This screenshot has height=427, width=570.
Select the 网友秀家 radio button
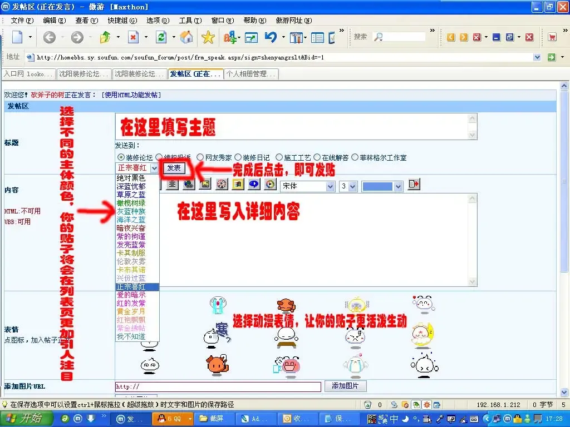pos(200,157)
